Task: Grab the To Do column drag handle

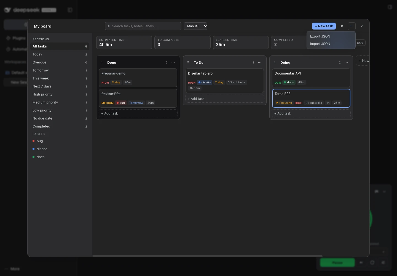Action: (x=188, y=63)
